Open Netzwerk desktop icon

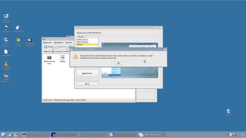6,29
